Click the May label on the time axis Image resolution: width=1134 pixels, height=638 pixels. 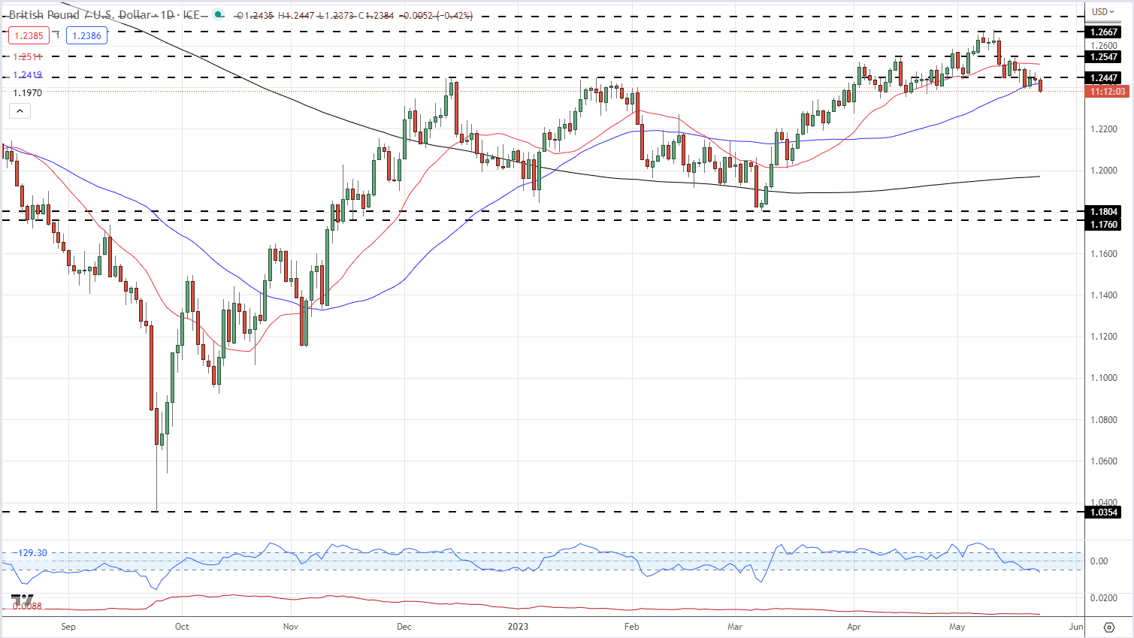pos(957,626)
